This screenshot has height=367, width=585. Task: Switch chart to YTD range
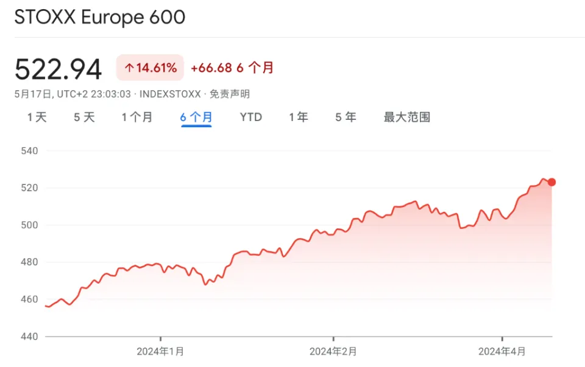(250, 117)
